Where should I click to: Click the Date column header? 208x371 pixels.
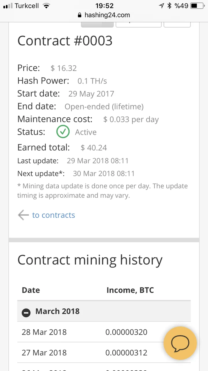tap(31, 290)
